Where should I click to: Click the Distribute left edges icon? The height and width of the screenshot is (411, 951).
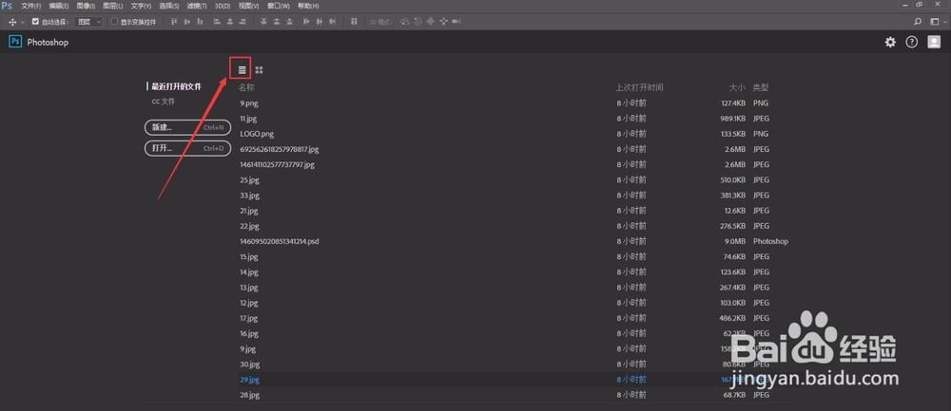[306, 22]
